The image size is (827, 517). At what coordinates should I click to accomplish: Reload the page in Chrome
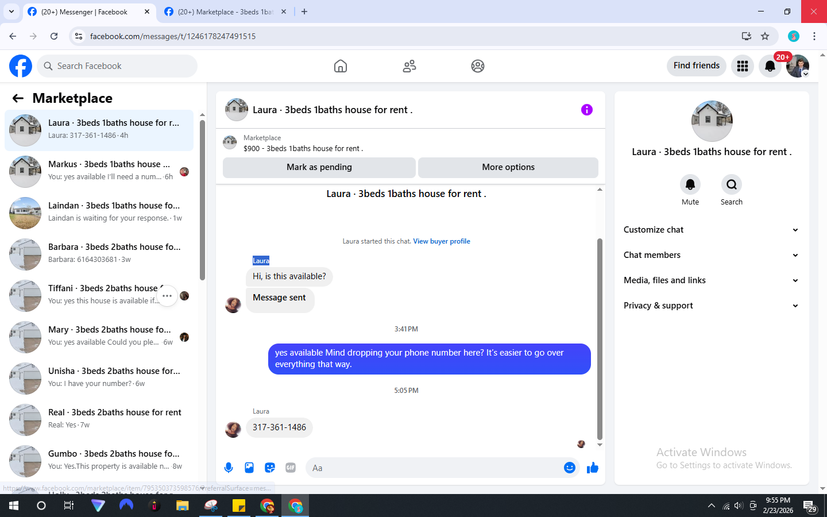pos(54,36)
